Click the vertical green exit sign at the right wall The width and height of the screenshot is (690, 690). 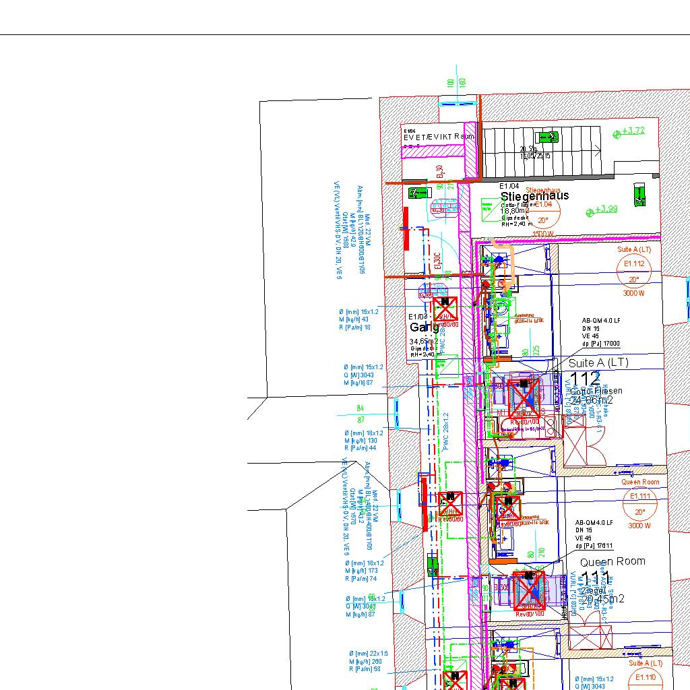click(639, 195)
